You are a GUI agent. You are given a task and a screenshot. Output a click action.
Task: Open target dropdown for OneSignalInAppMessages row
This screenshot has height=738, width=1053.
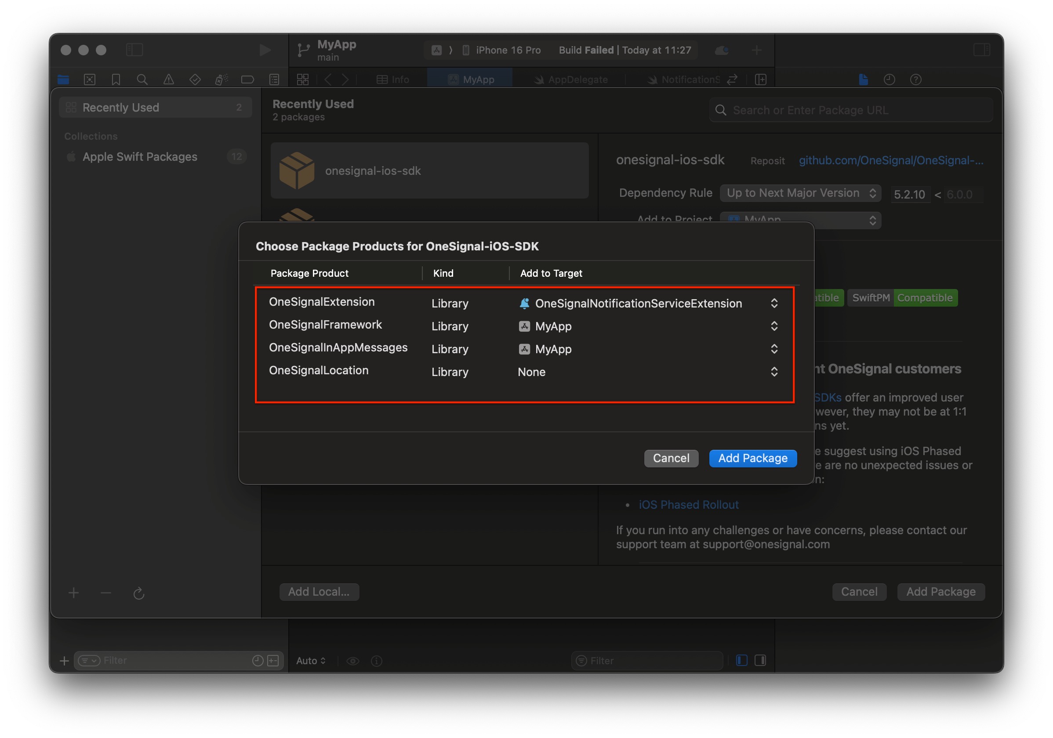[x=774, y=349]
